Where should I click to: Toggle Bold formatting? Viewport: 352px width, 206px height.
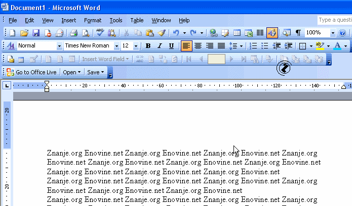click(x=148, y=46)
